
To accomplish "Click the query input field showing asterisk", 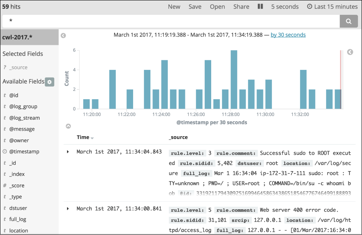I will [x=161, y=21].
